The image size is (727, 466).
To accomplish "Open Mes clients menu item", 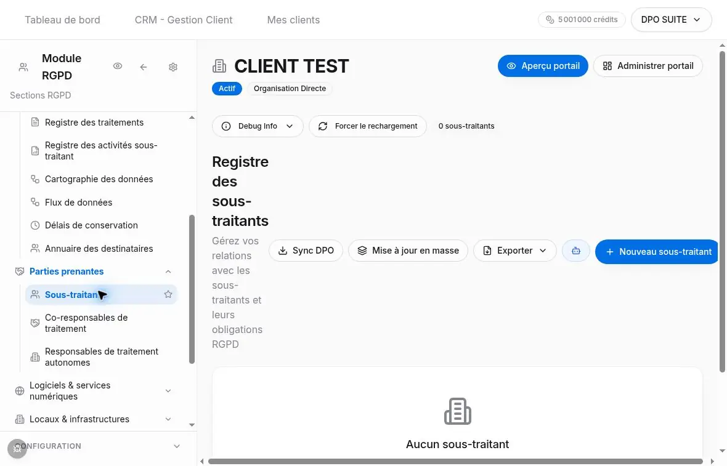I will tap(293, 20).
